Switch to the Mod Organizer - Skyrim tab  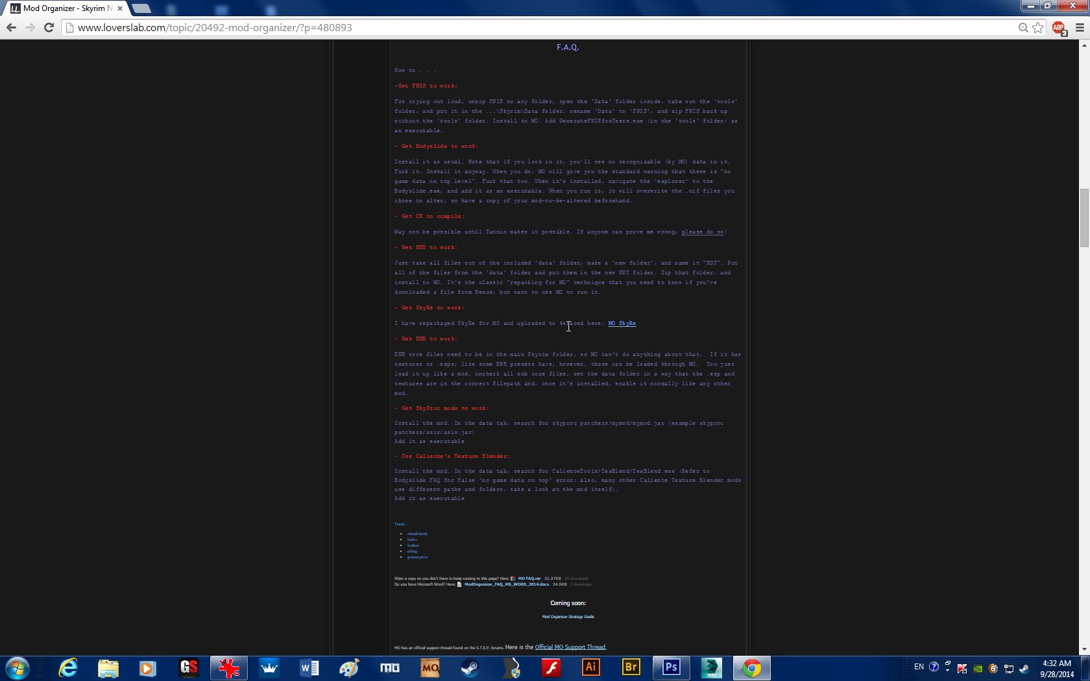65,8
